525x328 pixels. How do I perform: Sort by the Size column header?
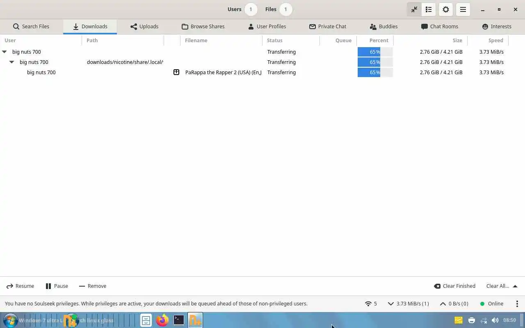pos(431,40)
